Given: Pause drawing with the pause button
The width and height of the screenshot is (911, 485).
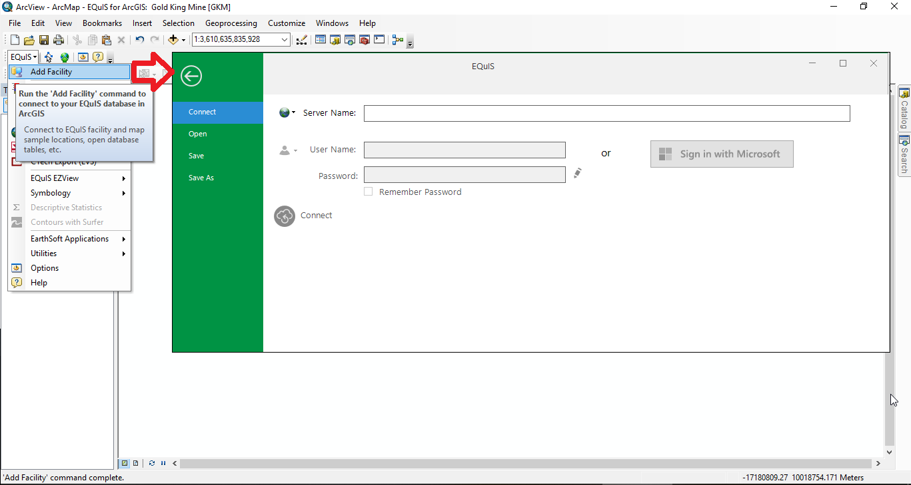Looking at the screenshot, I should pos(163,463).
